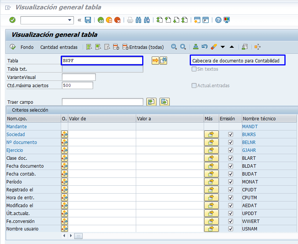
Task: Click the eraser delete-entries icon
Action: (x=214, y=47)
